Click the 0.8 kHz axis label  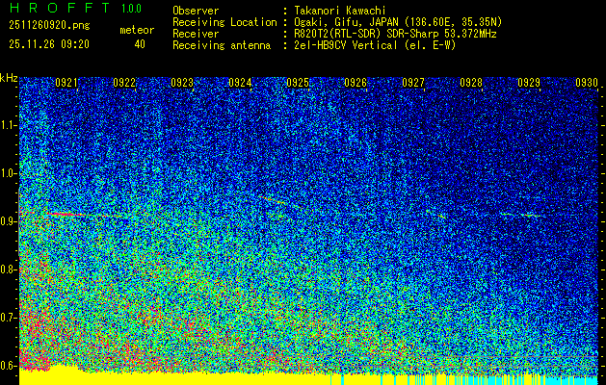pyautogui.click(x=9, y=269)
